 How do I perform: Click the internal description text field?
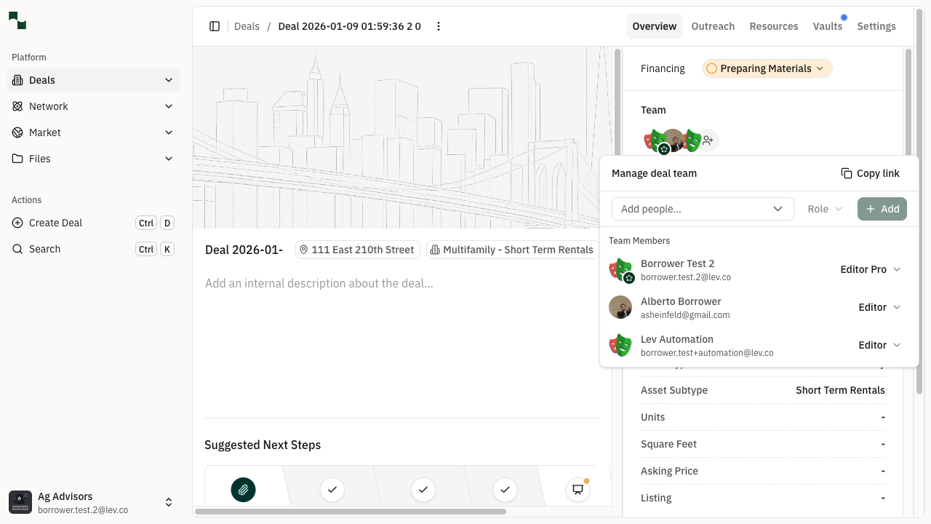pos(320,283)
